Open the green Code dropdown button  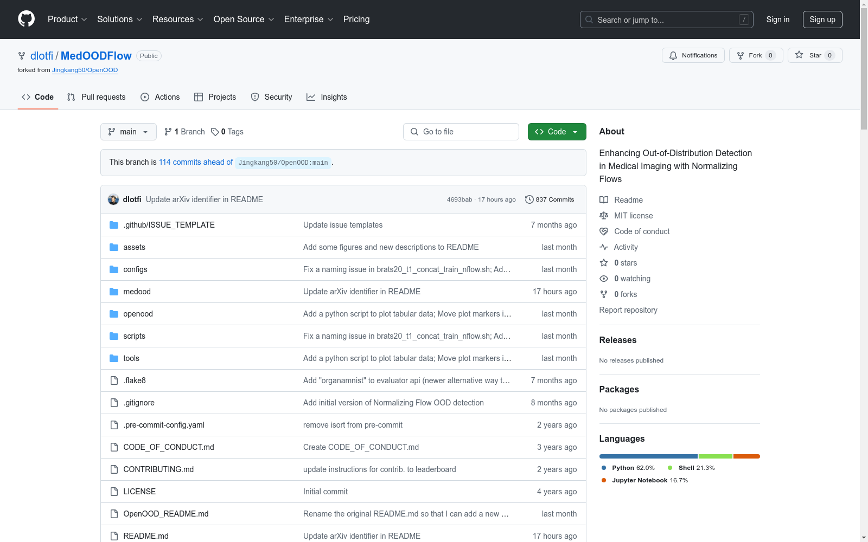557,132
